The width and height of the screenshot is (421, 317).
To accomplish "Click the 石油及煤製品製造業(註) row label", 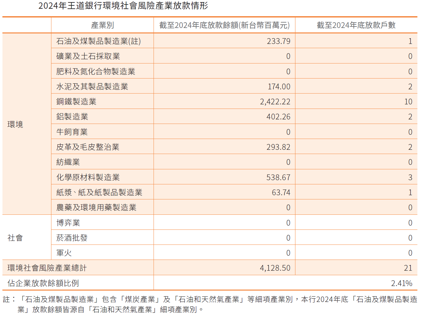I will click(98, 41).
